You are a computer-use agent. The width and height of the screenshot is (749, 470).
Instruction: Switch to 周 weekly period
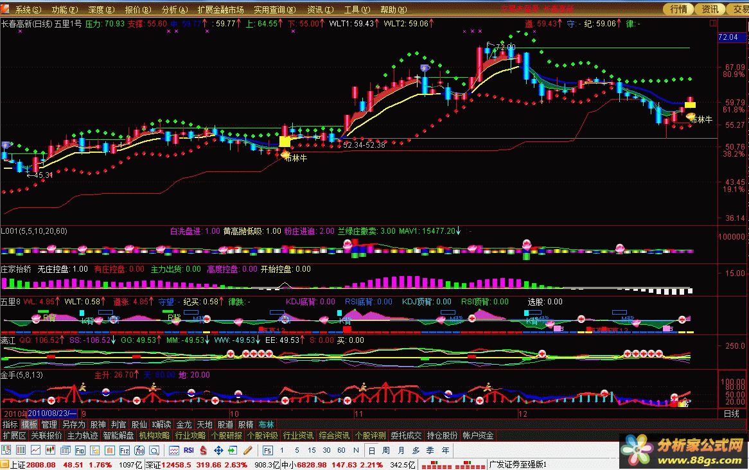click(x=386, y=451)
